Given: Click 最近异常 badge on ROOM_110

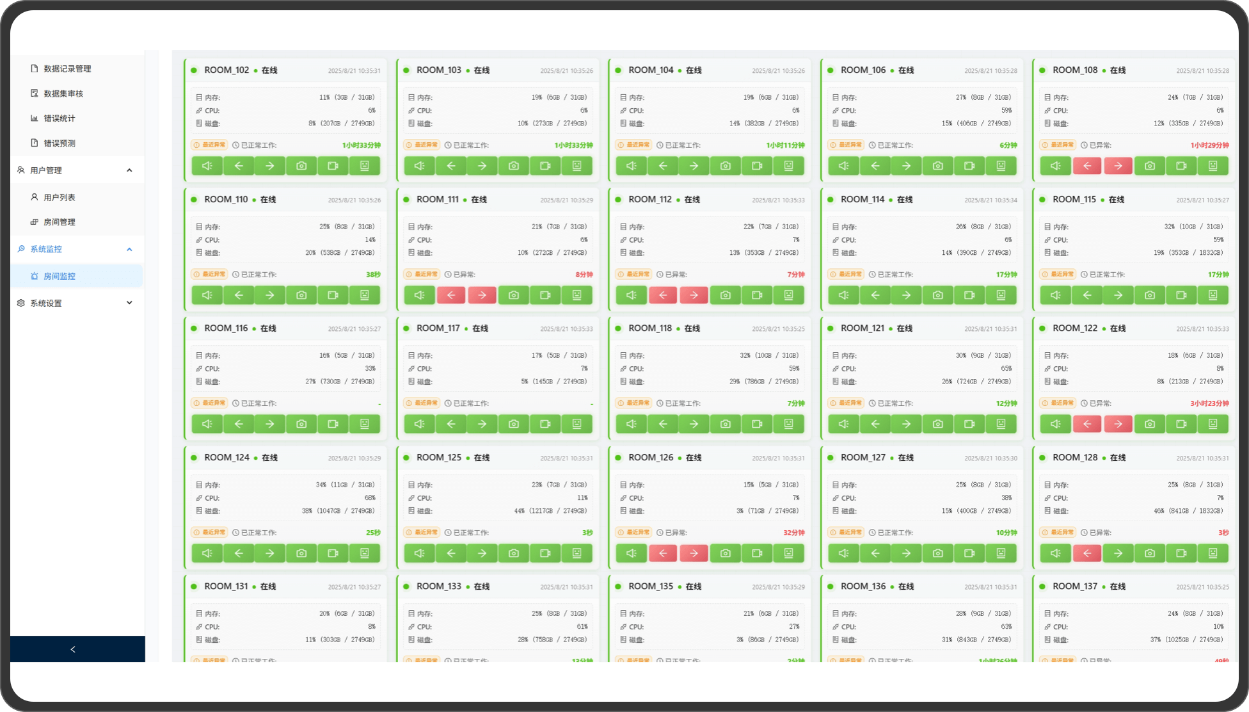Looking at the screenshot, I should [210, 274].
